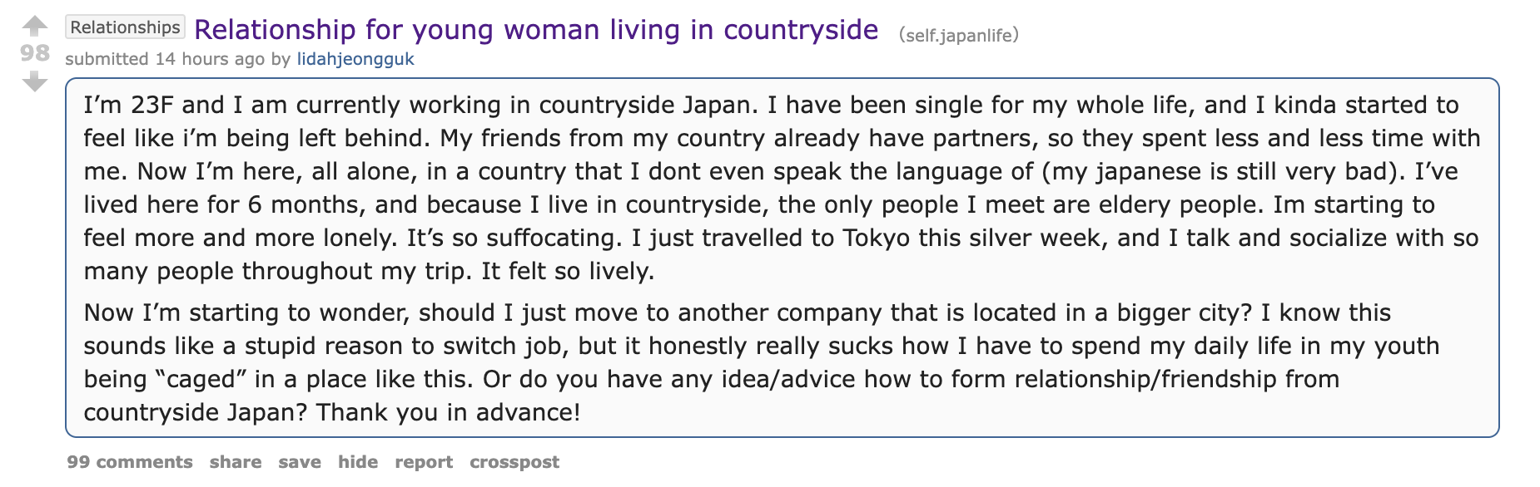The width and height of the screenshot is (1540, 487).
Task: Click the word submitted under title
Action: coord(107,59)
